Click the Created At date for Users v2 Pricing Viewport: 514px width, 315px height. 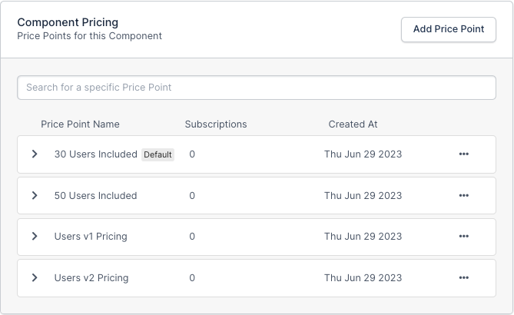(363, 278)
